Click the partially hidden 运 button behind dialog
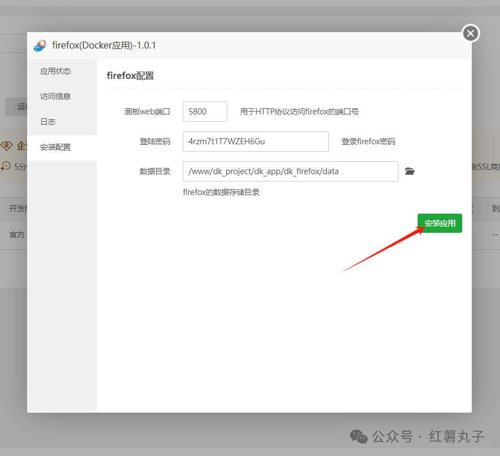 click(x=17, y=107)
